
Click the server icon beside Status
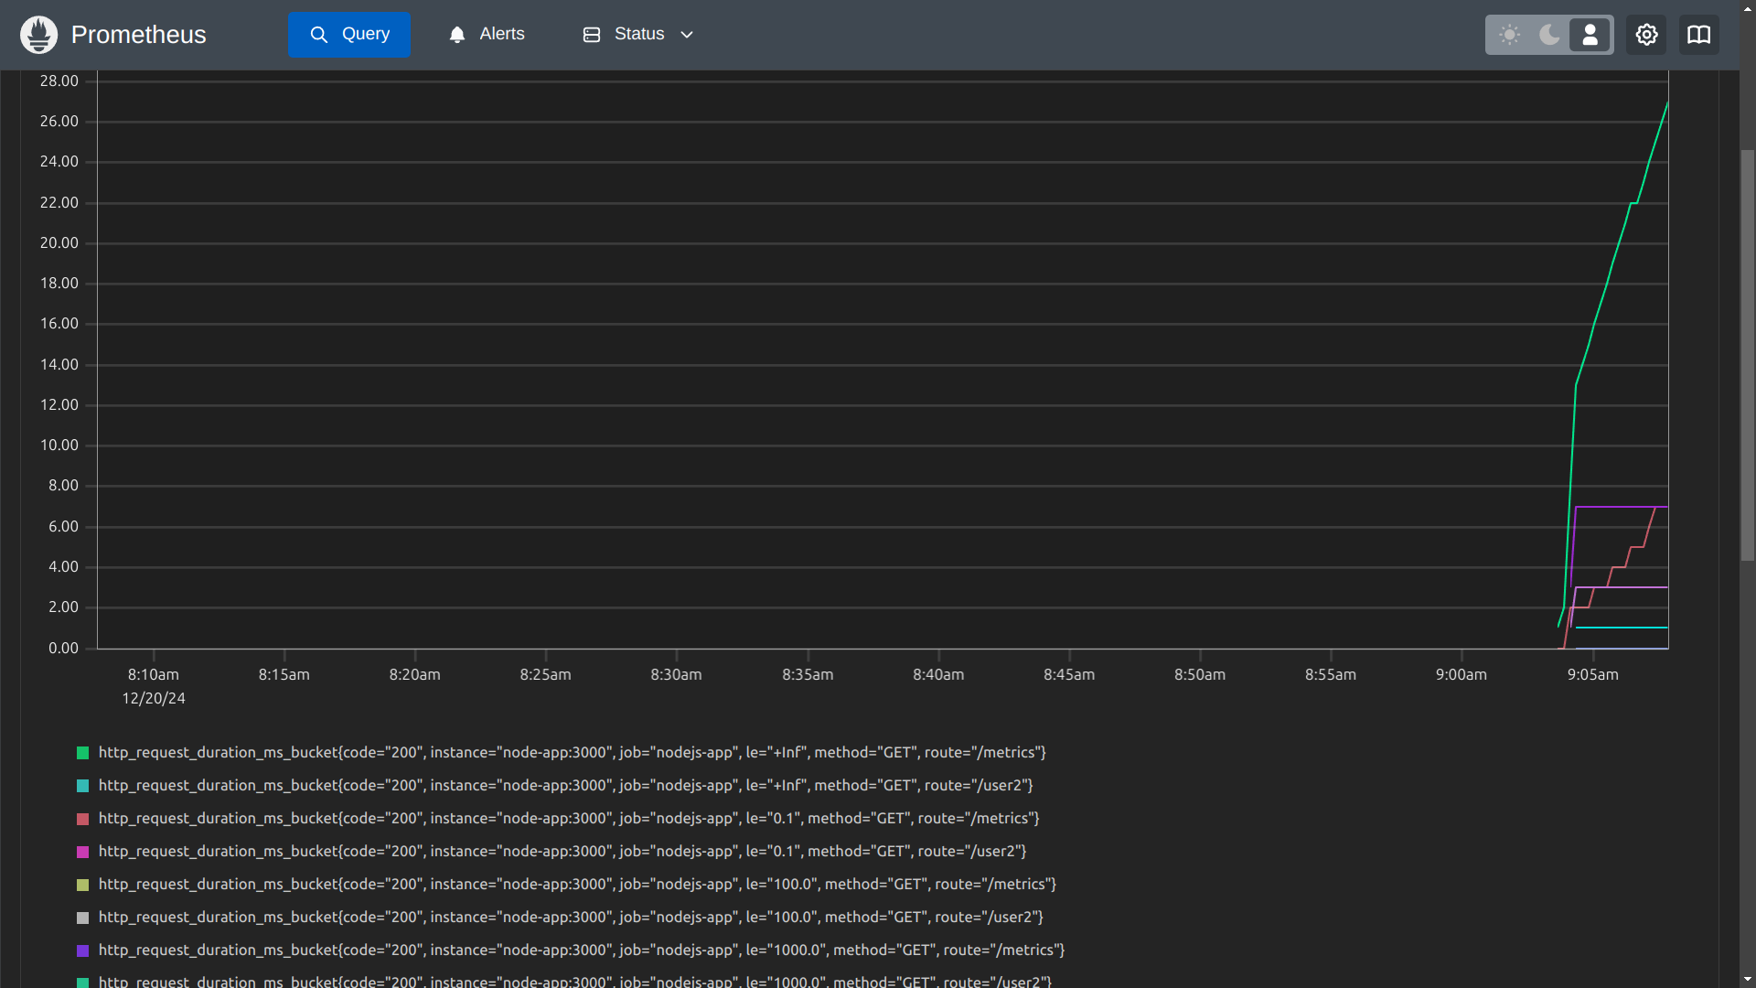coord(592,35)
